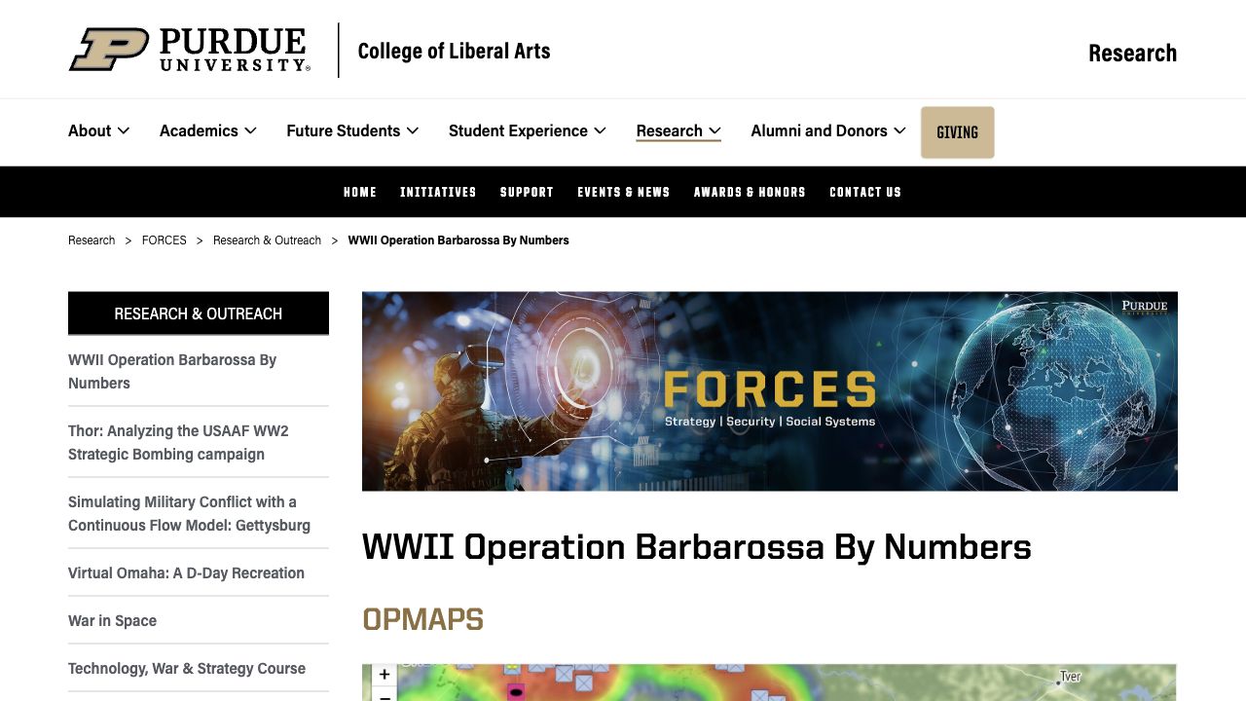Open INITIATIVES in black bar

pos(438,192)
